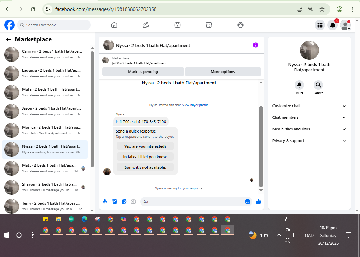The height and width of the screenshot is (257, 360).
Task: Expand Chat members section
Action: coord(309,117)
